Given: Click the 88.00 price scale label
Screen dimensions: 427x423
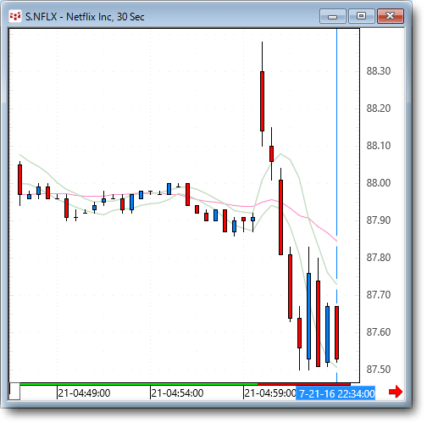Looking at the screenshot, I should (379, 183).
